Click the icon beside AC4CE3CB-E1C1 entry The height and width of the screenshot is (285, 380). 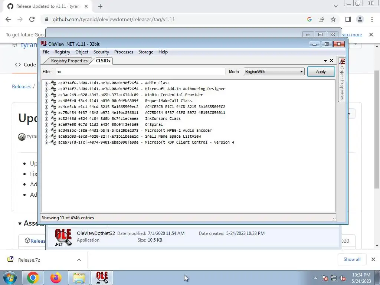point(53,107)
